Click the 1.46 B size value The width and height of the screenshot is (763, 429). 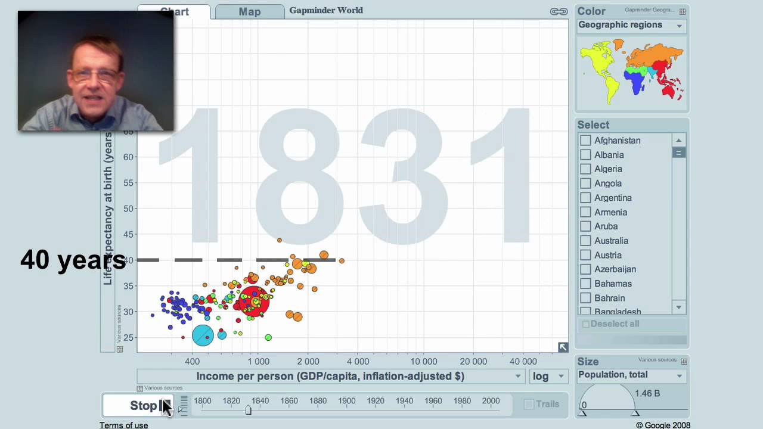tap(647, 393)
